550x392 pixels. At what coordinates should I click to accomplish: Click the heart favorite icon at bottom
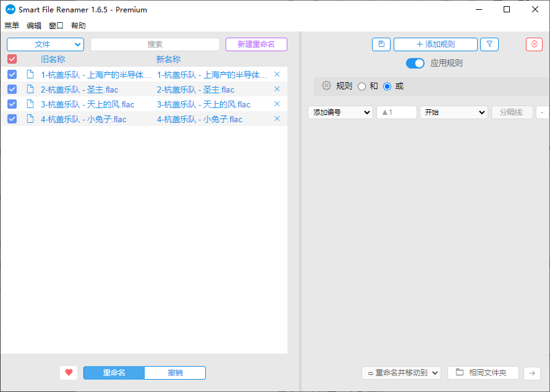coord(69,372)
